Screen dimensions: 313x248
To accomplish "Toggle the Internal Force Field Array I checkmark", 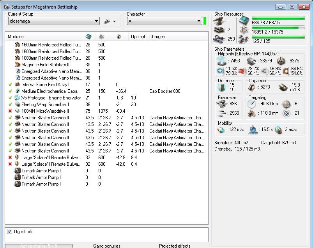I will point(10,85).
